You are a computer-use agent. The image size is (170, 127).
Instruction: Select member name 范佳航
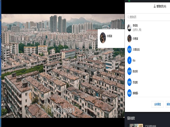135,82
